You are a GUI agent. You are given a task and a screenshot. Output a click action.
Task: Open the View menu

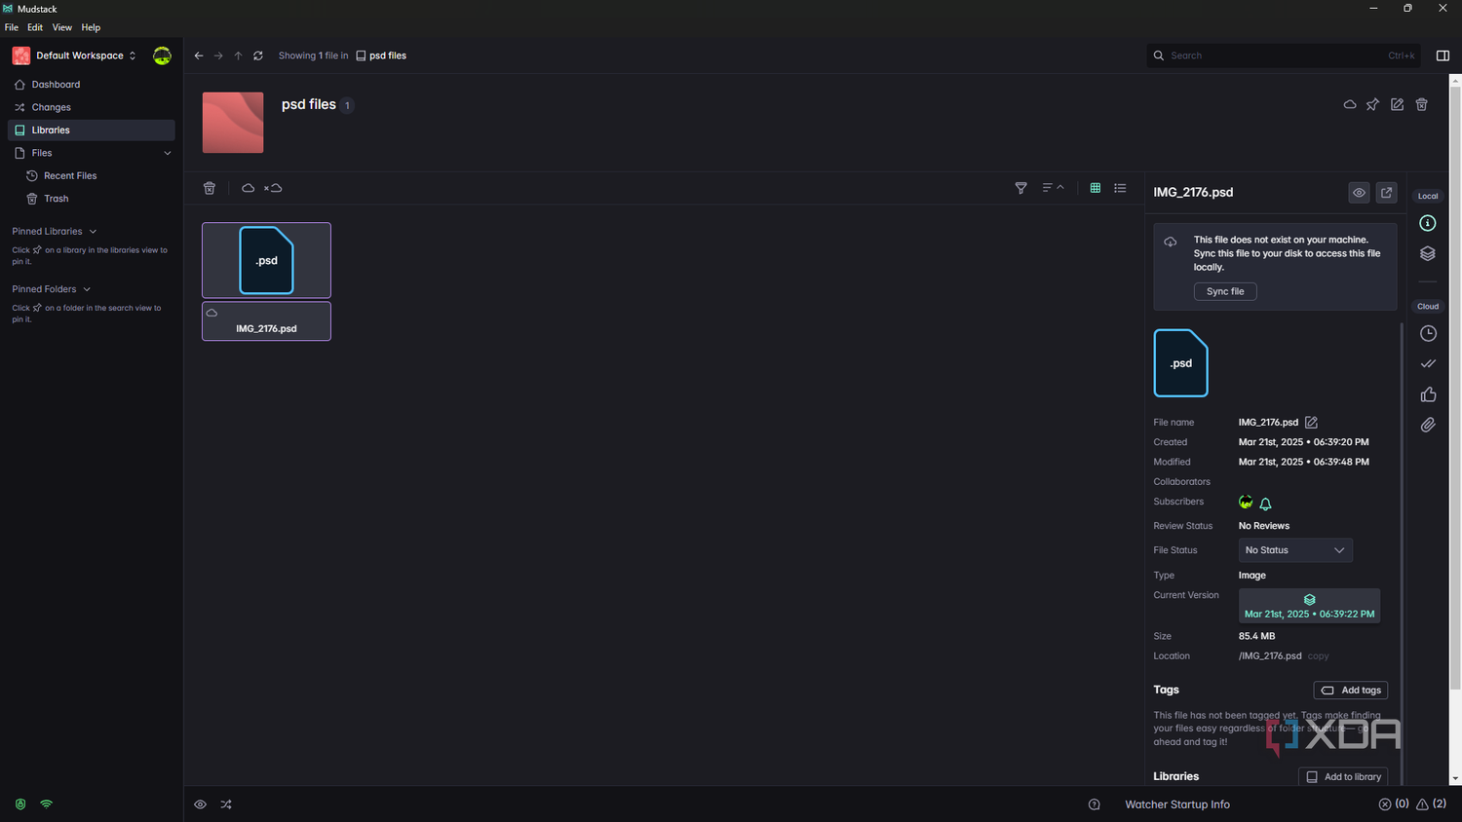(x=62, y=27)
